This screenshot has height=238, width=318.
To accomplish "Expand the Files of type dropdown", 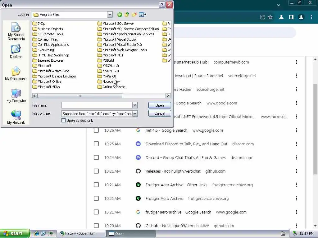I will click(135, 113).
